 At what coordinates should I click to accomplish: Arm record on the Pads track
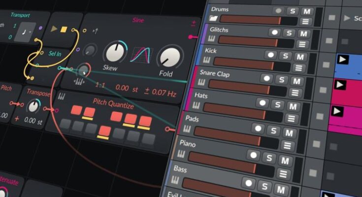(x=258, y=129)
